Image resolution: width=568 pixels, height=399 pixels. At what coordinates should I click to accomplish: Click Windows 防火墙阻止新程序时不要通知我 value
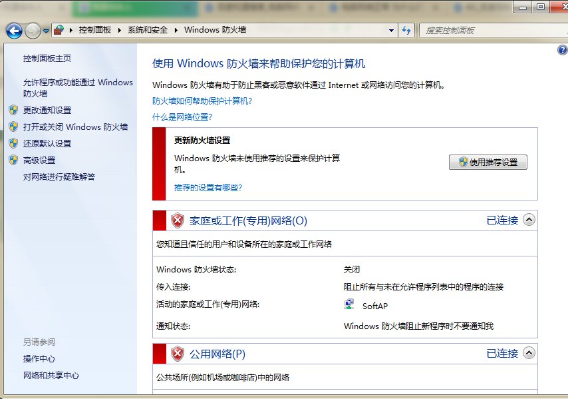pos(418,326)
